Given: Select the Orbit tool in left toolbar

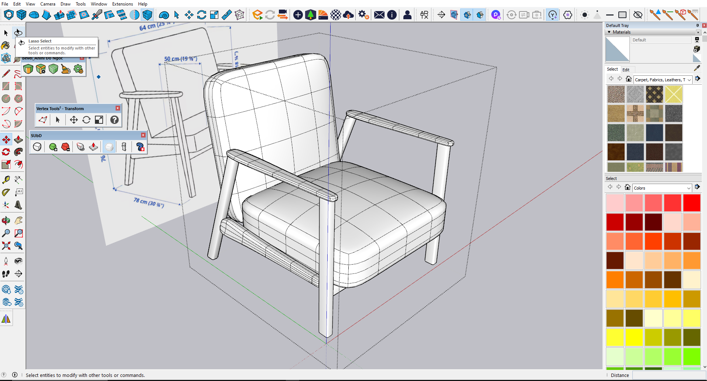Looking at the screenshot, I should point(6,221).
